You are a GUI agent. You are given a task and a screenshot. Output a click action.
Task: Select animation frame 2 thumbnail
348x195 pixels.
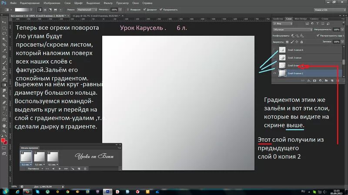[x=39, y=157]
